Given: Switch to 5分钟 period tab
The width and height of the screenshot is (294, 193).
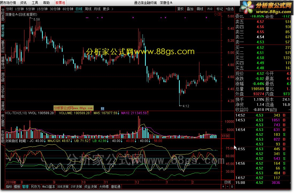Looking at the screenshot, I should point(30,9).
